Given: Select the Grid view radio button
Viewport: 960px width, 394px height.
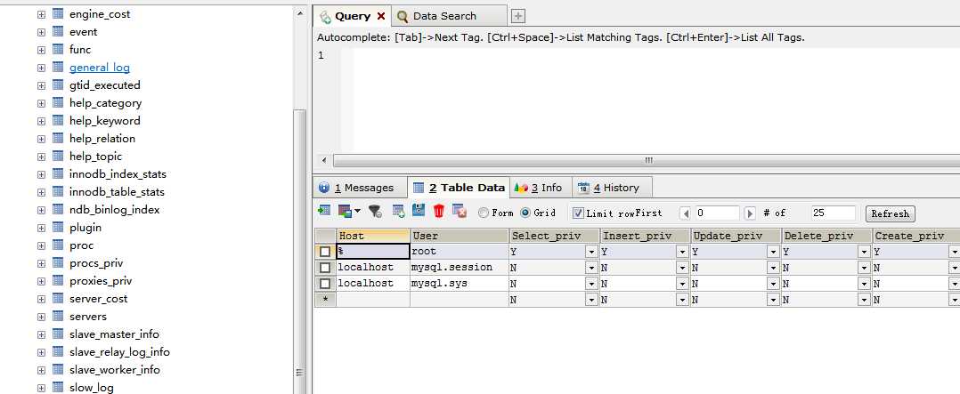Looking at the screenshot, I should pyautogui.click(x=525, y=213).
